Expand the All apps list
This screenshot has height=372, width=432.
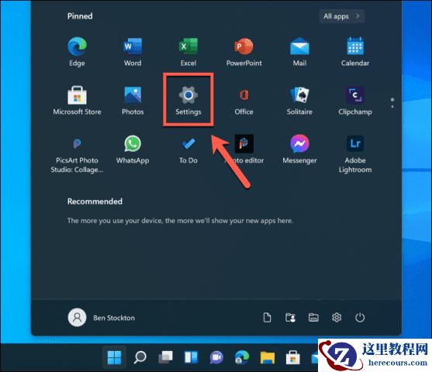click(x=342, y=16)
